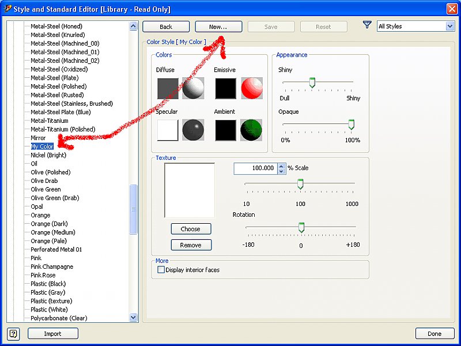Select Nickel (Bright) color style

click(x=48, y=155)
